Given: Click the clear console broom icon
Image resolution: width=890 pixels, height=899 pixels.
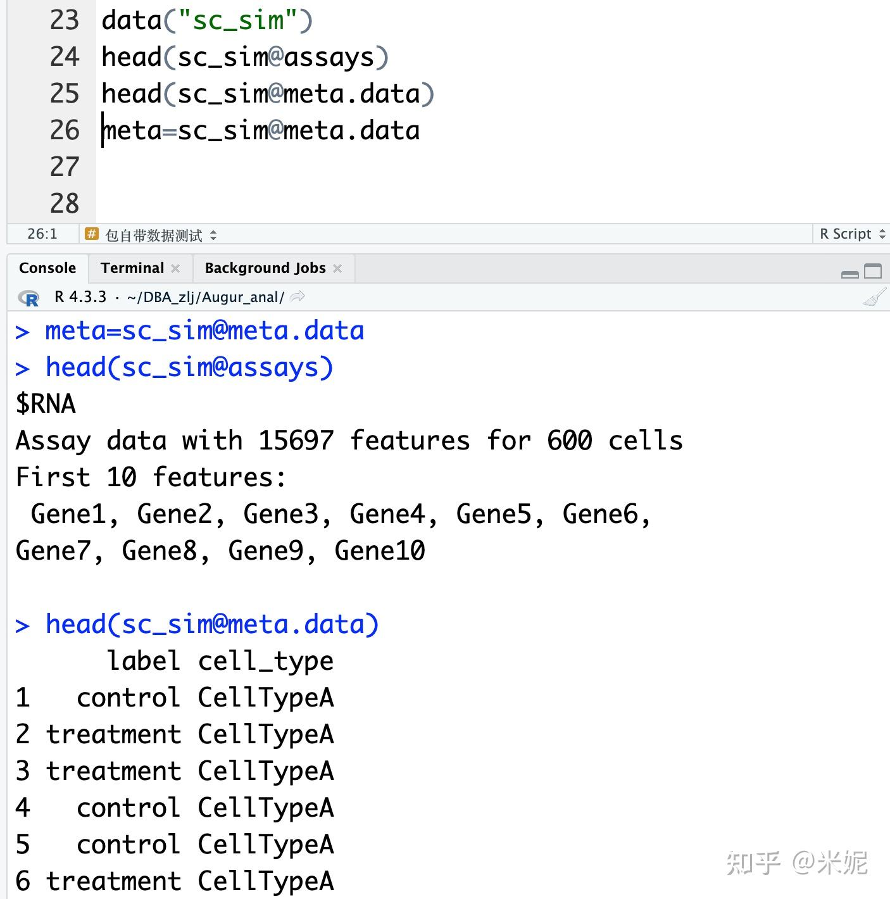Looking at the screenshot, I should [874, 298].
